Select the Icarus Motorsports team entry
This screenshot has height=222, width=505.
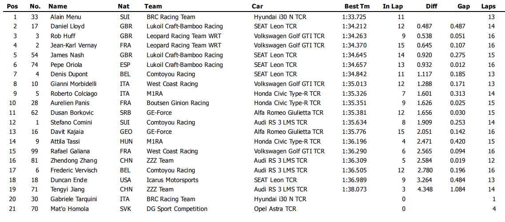point(172,180)
